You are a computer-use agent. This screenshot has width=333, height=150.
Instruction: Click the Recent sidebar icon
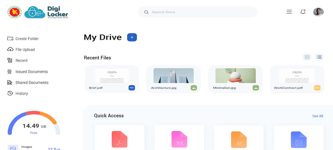tap(10, 60)
